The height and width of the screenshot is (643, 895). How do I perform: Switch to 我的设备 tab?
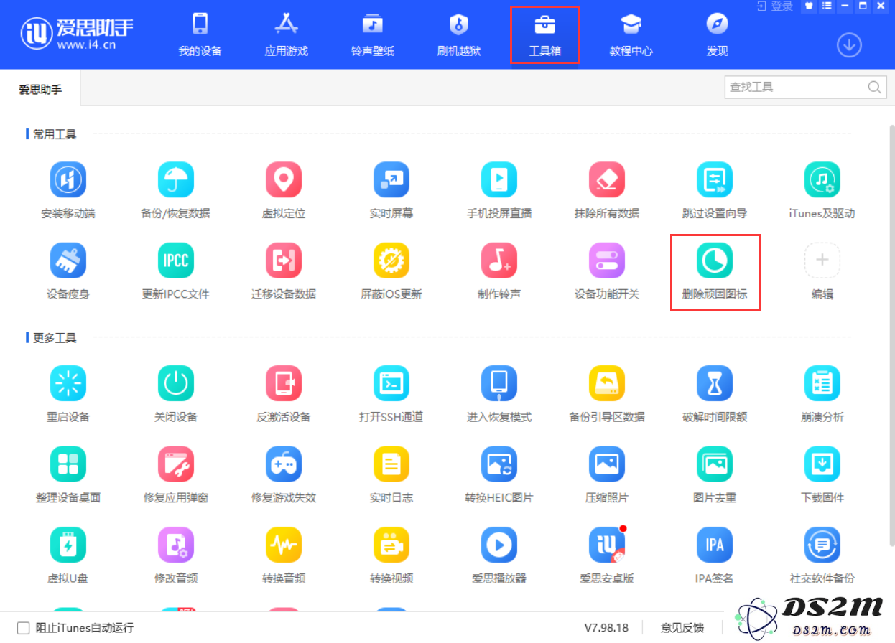point(200,34)
